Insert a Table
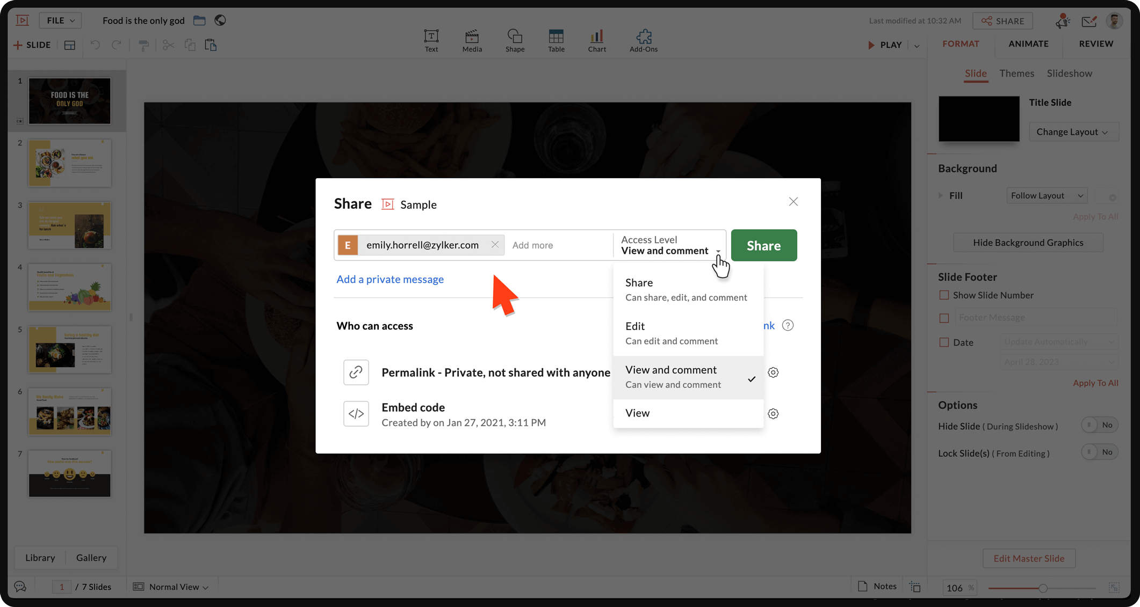Screen dimensions: 1140x607 tap(556, 41)
